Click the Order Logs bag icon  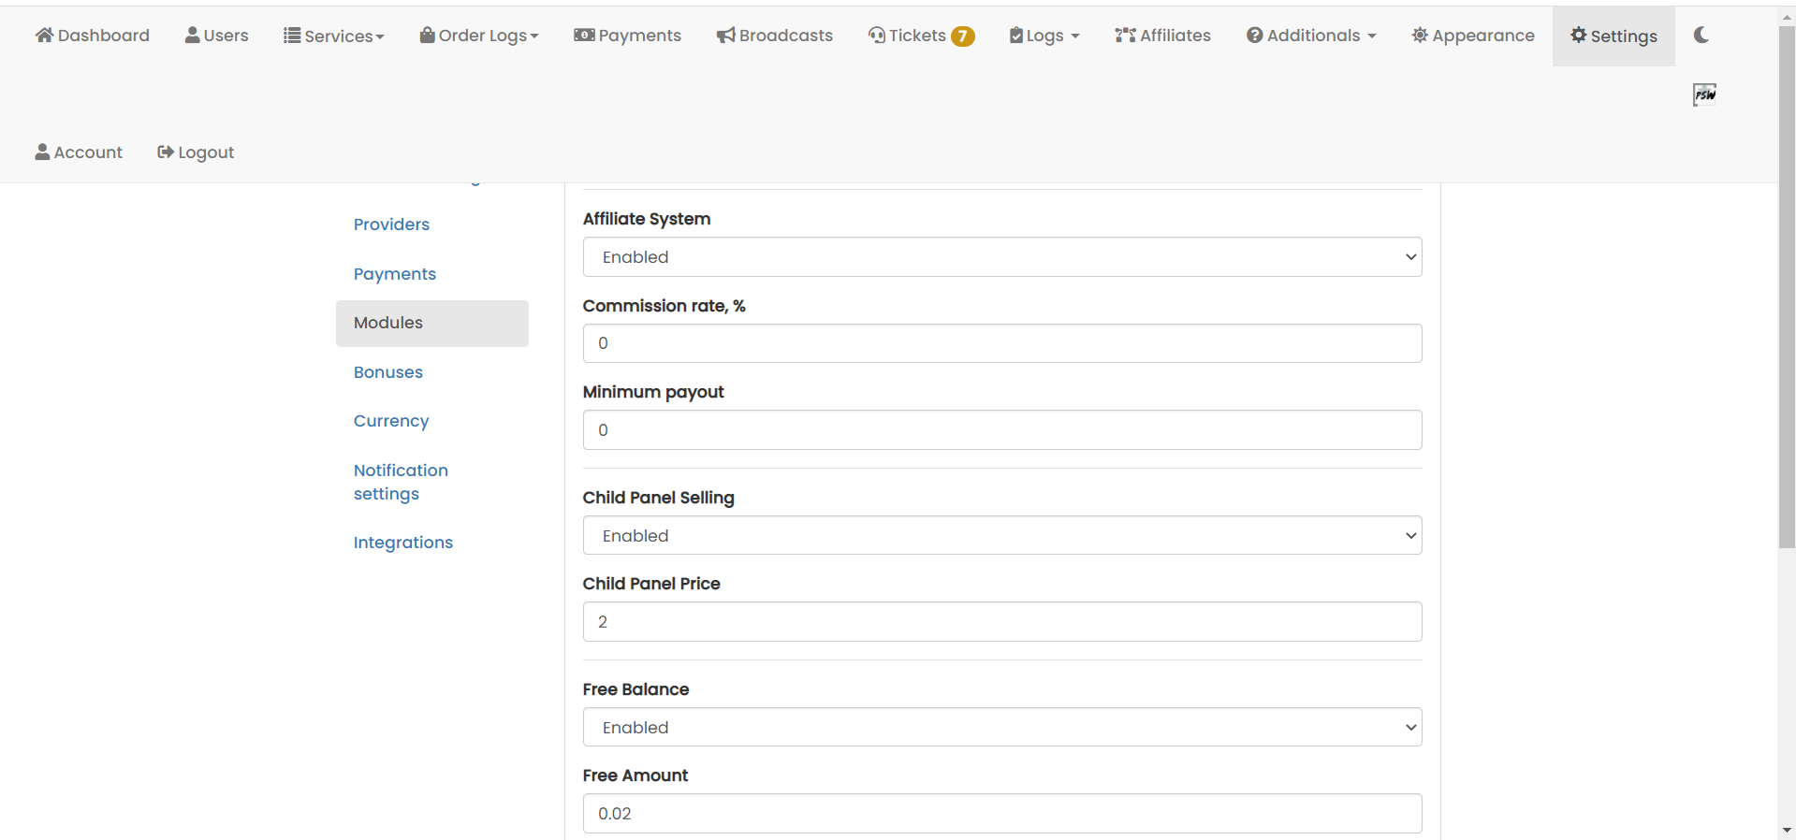[427, 35]
